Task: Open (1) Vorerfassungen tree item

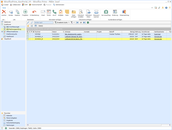Action: click(13, 27)
